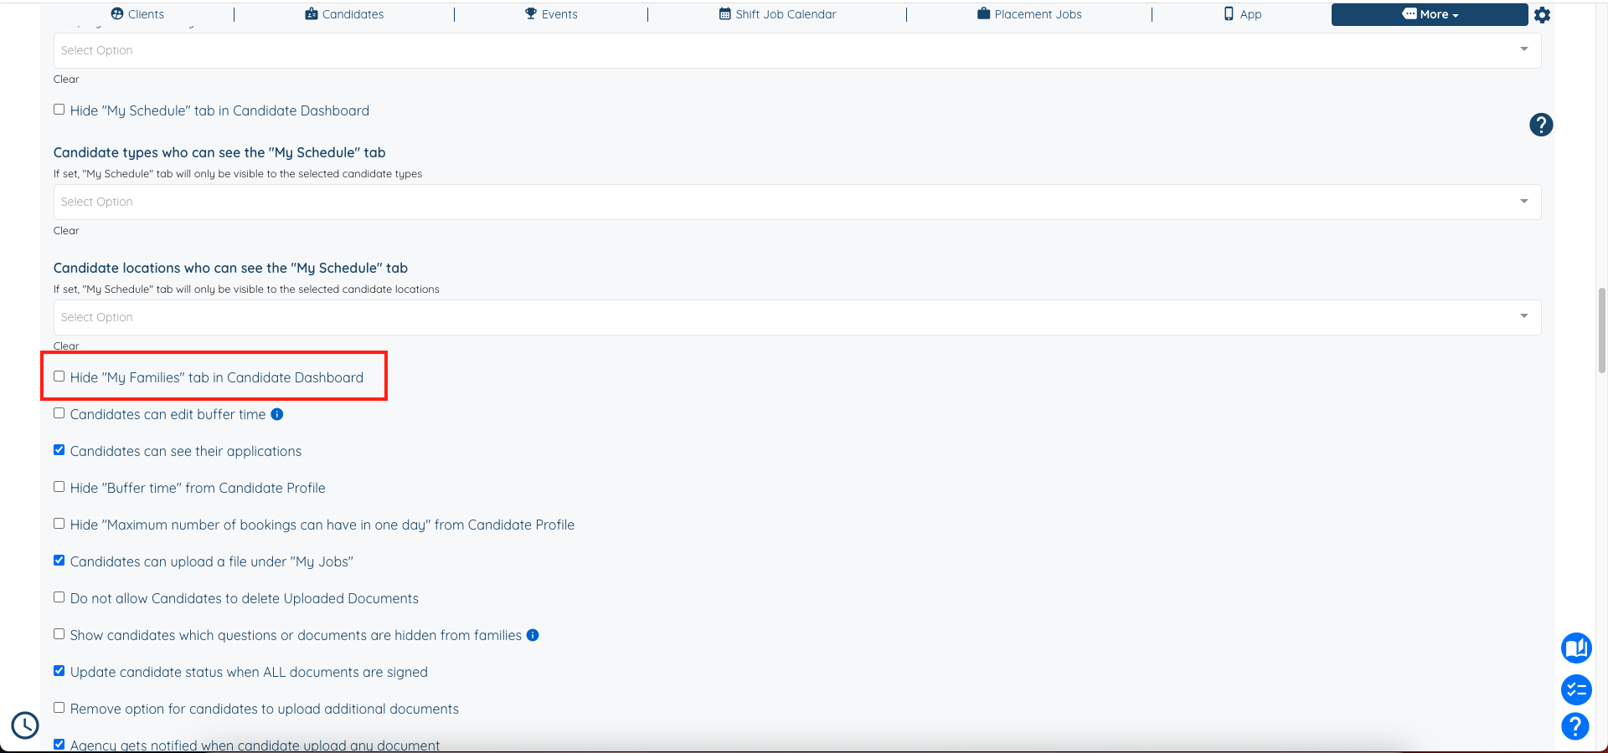The height and width of the screenshot is (753, 1608).
Task: Uncheck Candidates can see their applications
Action: pyautogui.click(x=59, y=449)
